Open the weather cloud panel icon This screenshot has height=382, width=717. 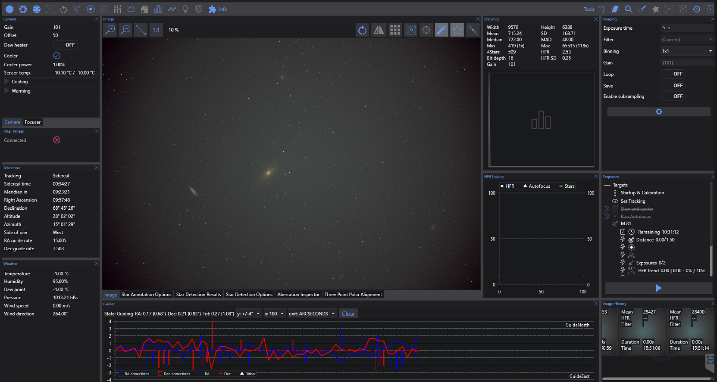click(131, 9)
